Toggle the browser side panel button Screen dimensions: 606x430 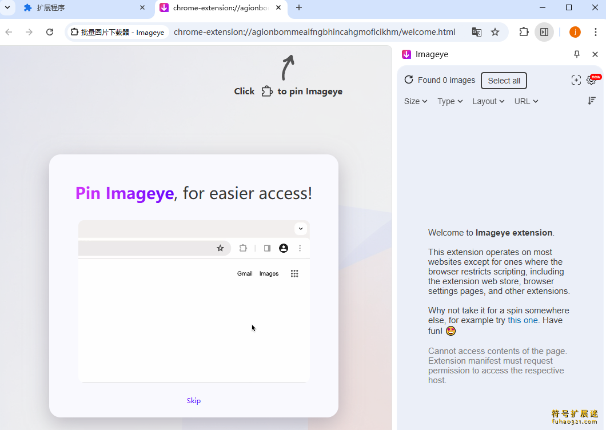pos(544,32)
